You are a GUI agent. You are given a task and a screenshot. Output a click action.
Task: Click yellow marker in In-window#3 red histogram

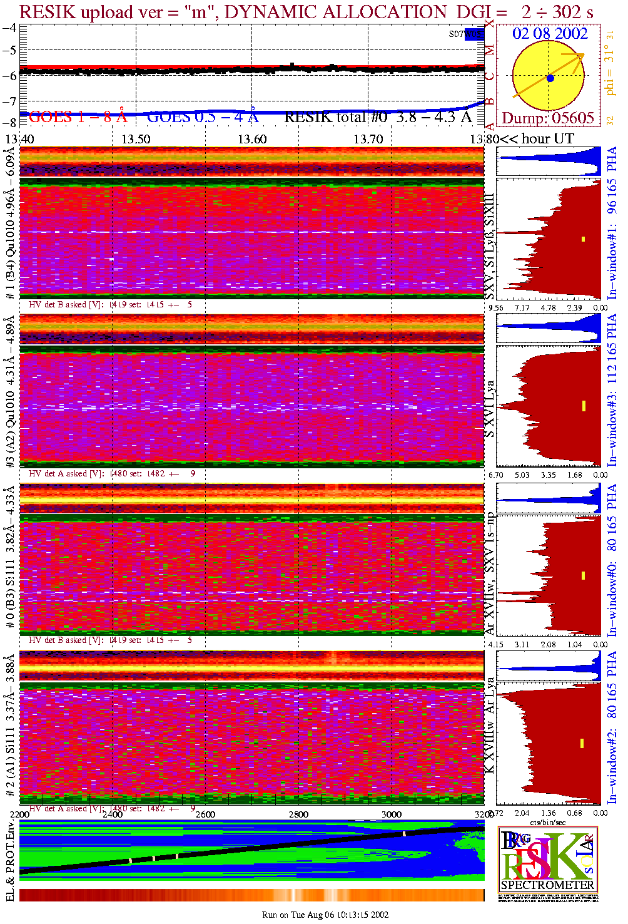click(x=583, y=406)
